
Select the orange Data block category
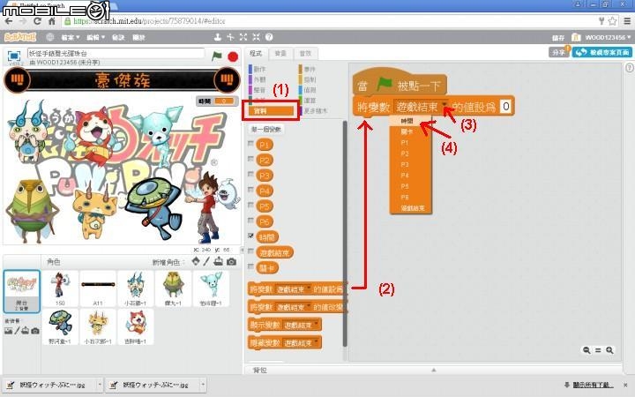[x=271, y=110]
